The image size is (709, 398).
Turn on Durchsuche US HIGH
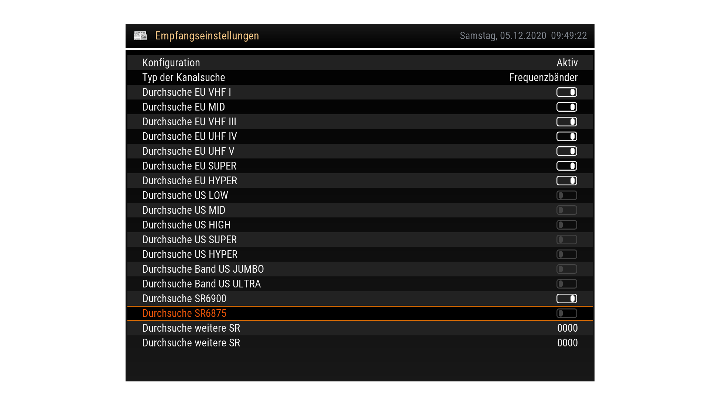(x=566, y=225)
